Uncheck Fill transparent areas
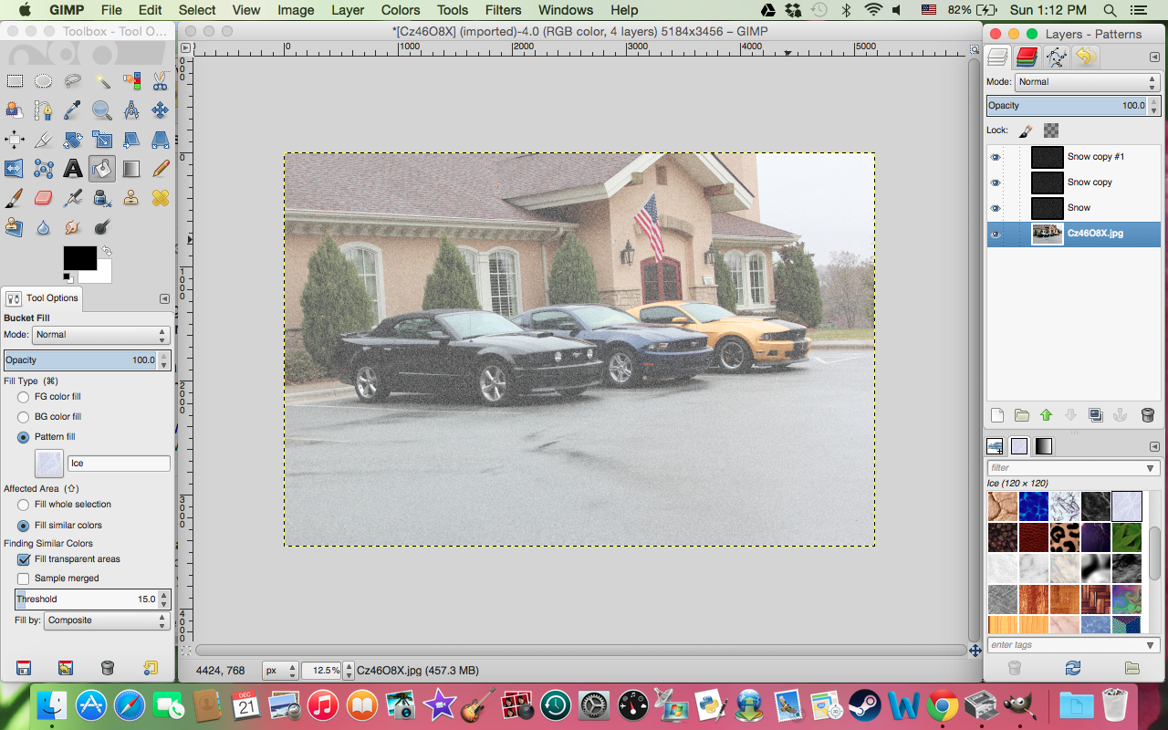The width and height of the screenshot is (1168, 730). [24, 559]
